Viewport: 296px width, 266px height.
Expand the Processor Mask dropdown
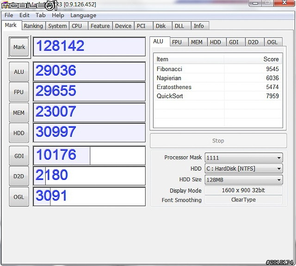pos(243,158)
